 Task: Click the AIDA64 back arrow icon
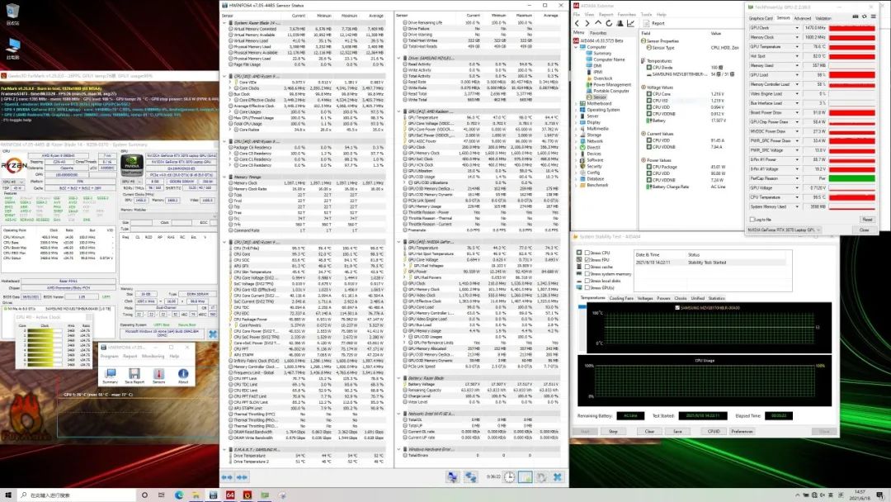point(578,23)
